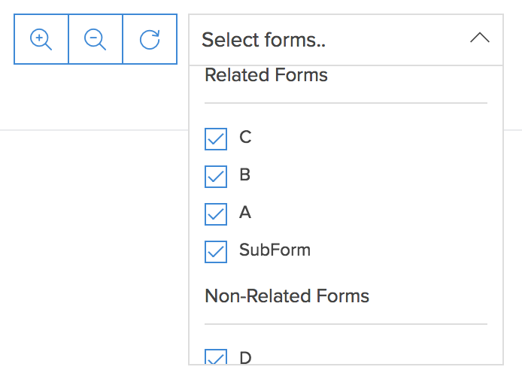Uncheck the checkbox for form C
Viewport: 522px width, 382px height.
(216, 139)
